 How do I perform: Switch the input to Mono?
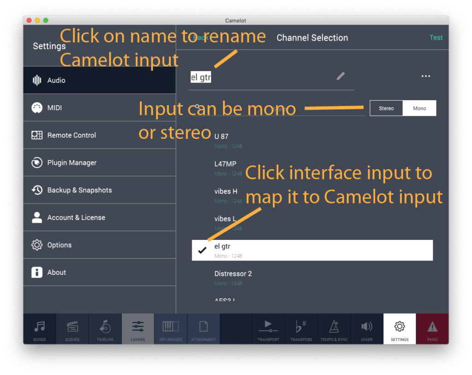[x=419, y=108]
